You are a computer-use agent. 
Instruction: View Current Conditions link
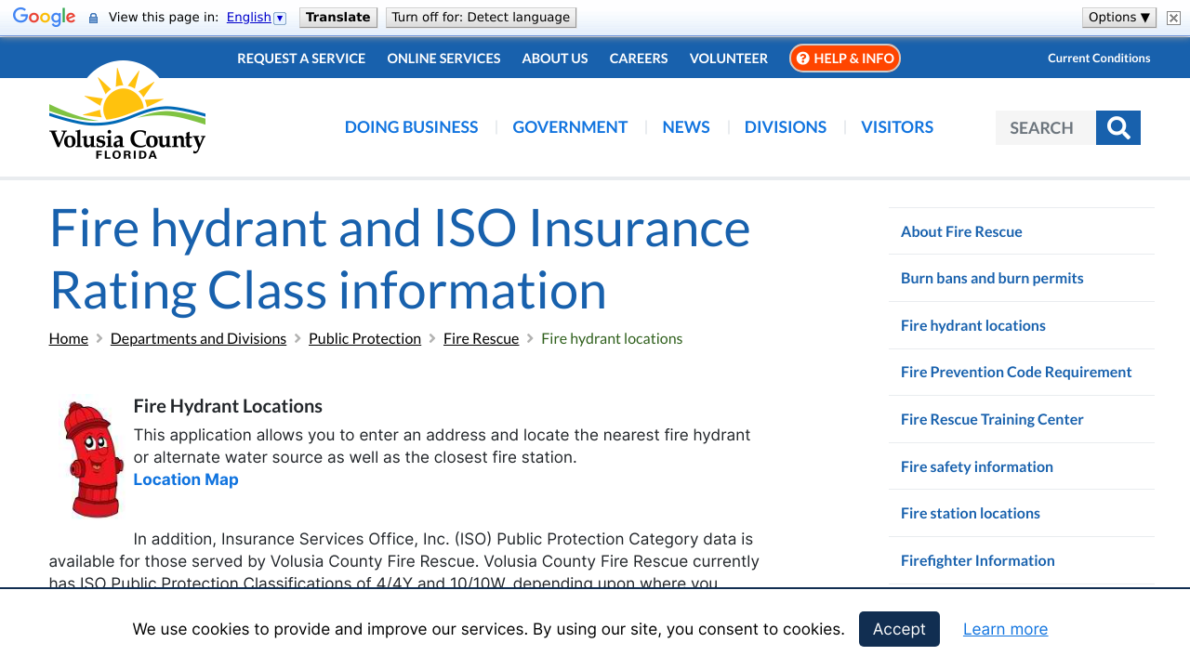[1099, 59]
